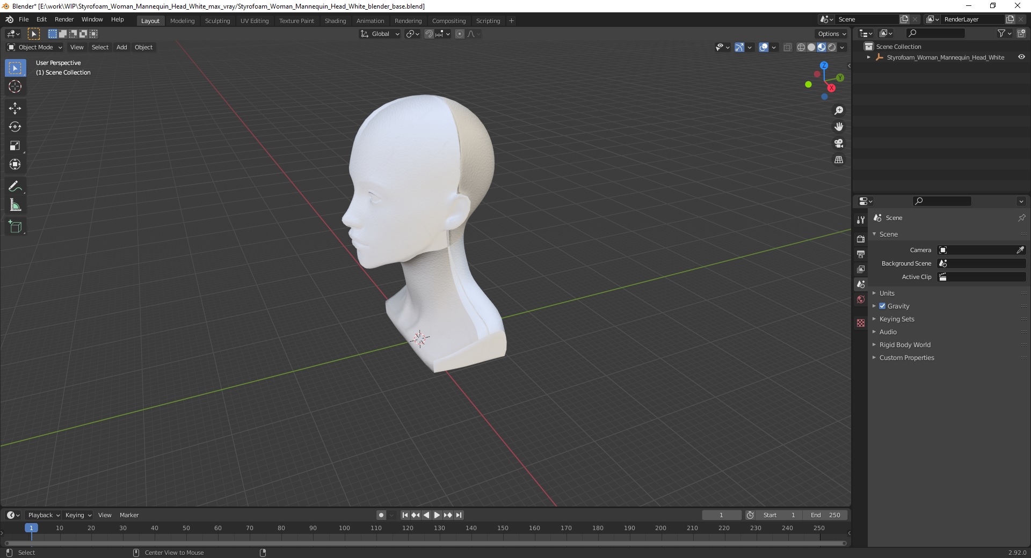Toggle use preview range clock icon
Viewport: 1031px width, 558px height.
(750, 515)
